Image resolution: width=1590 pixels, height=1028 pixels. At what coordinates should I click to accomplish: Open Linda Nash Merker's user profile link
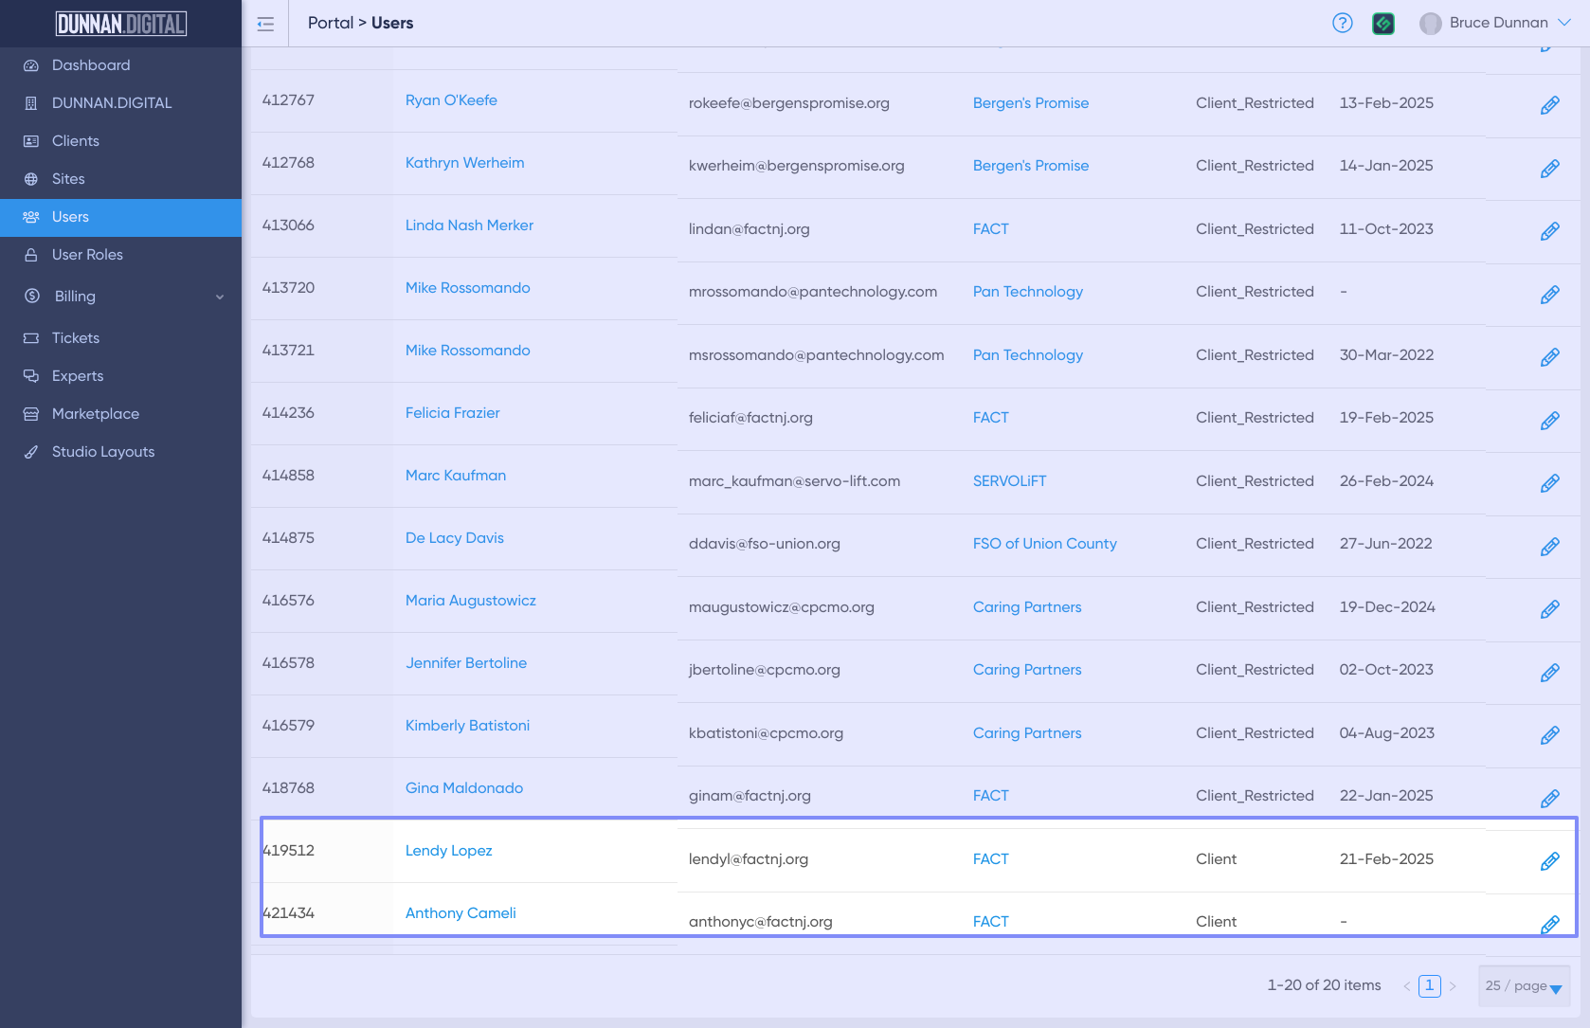(x=469, y=225)
